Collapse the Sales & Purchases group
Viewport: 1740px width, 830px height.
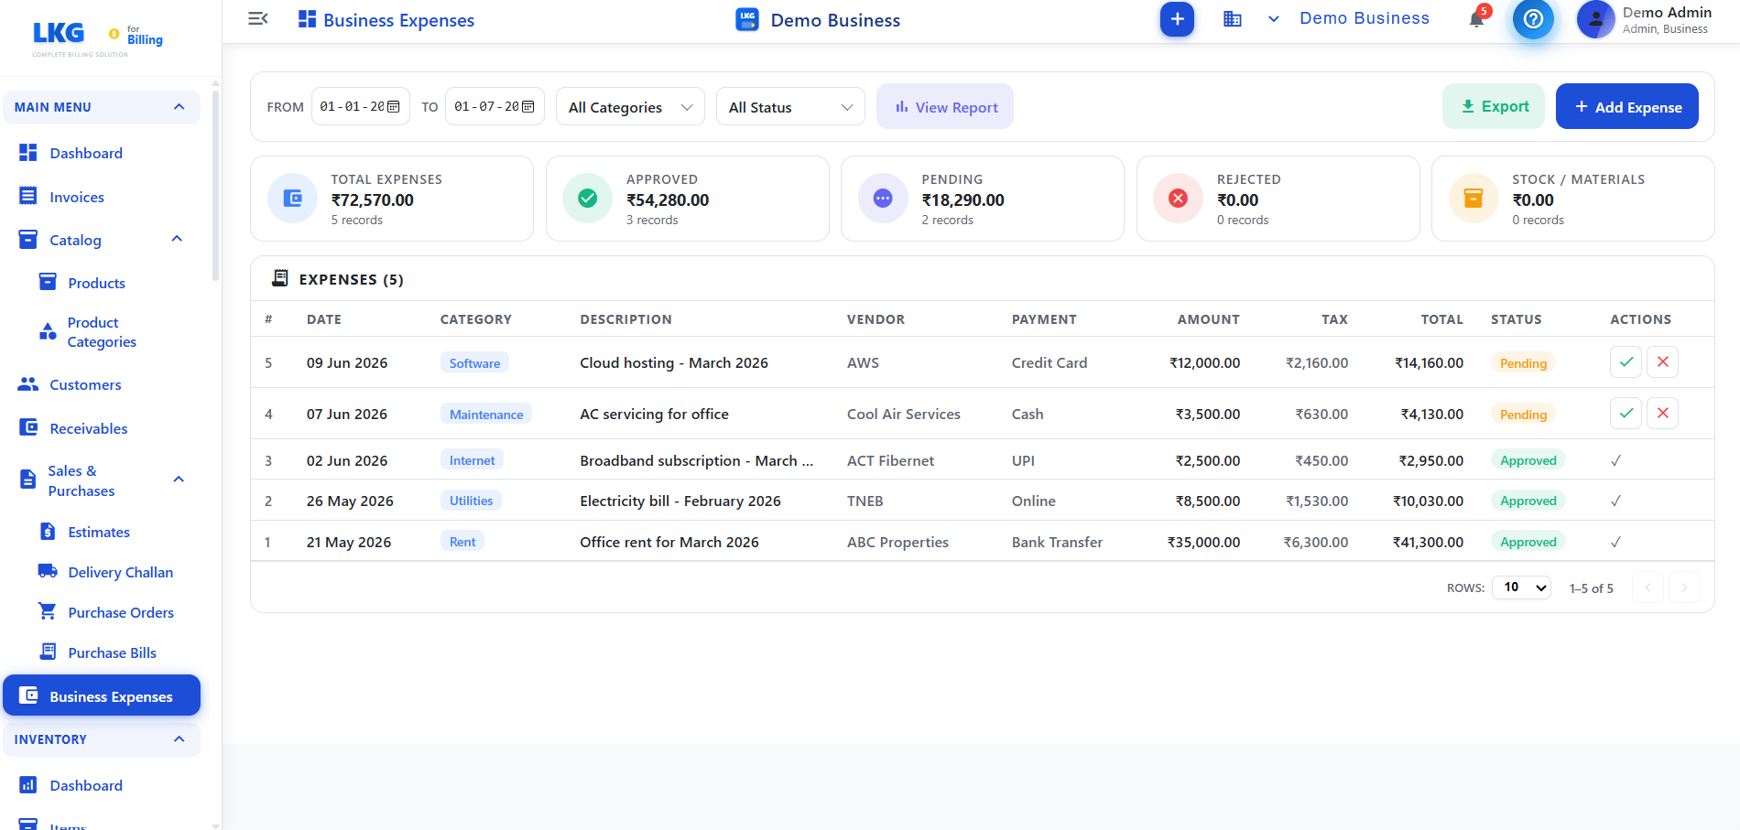click(179, 480)
